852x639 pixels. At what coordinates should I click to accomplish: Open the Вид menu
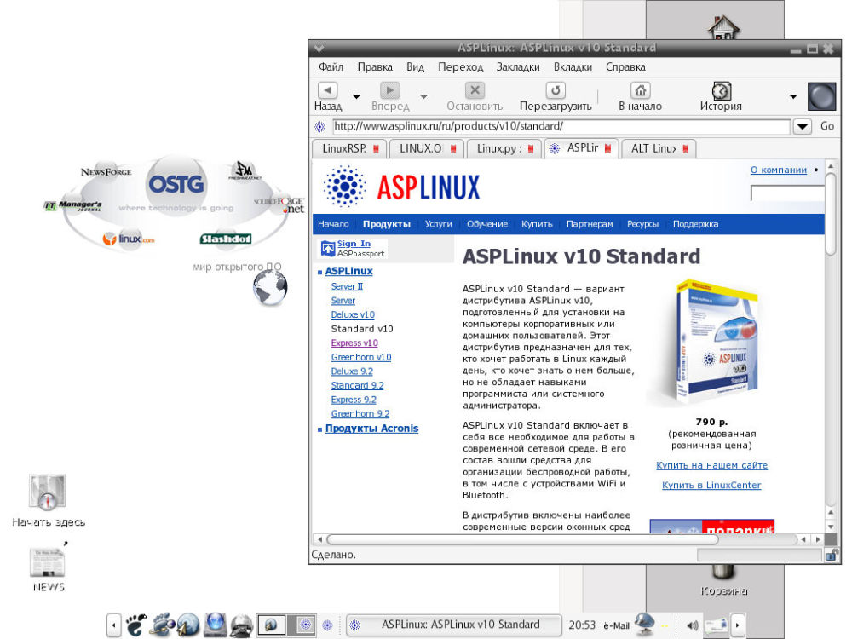click(415, 66)
